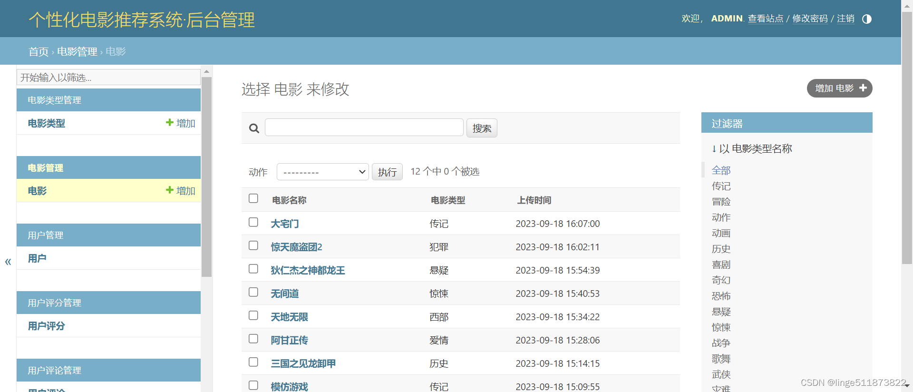The image size is (913, 392).
Task: Sort by 上传时间 column header
Action: 534,200
